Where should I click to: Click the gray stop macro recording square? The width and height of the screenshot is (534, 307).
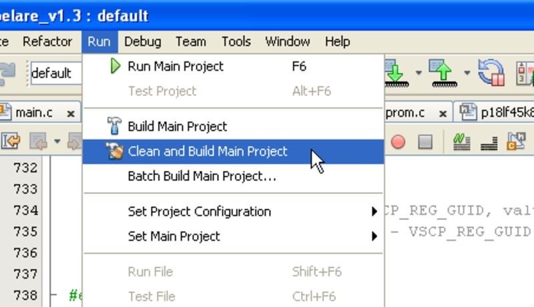click(x=425, y=141)
